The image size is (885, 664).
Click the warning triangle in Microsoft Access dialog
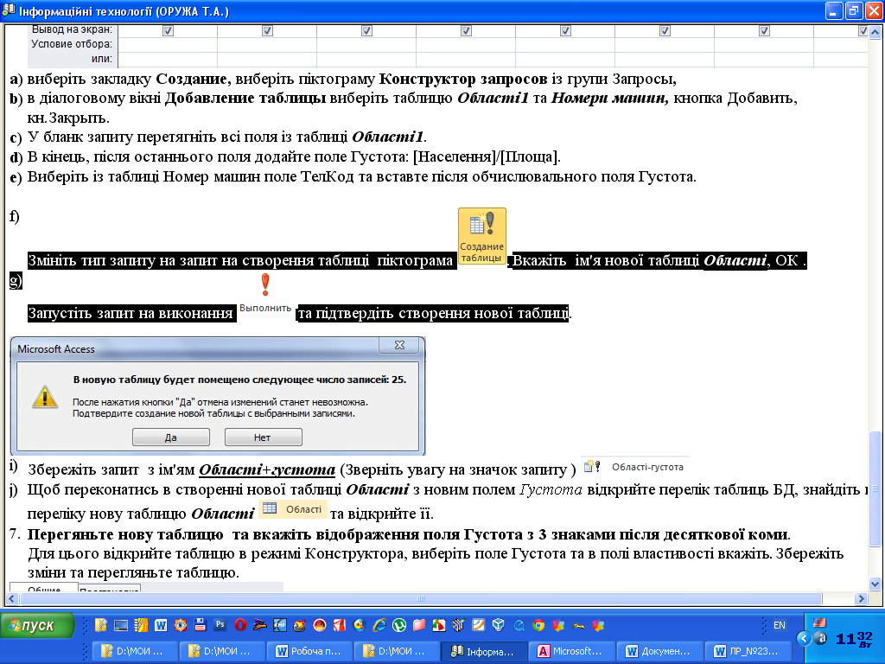click(45, 397)
